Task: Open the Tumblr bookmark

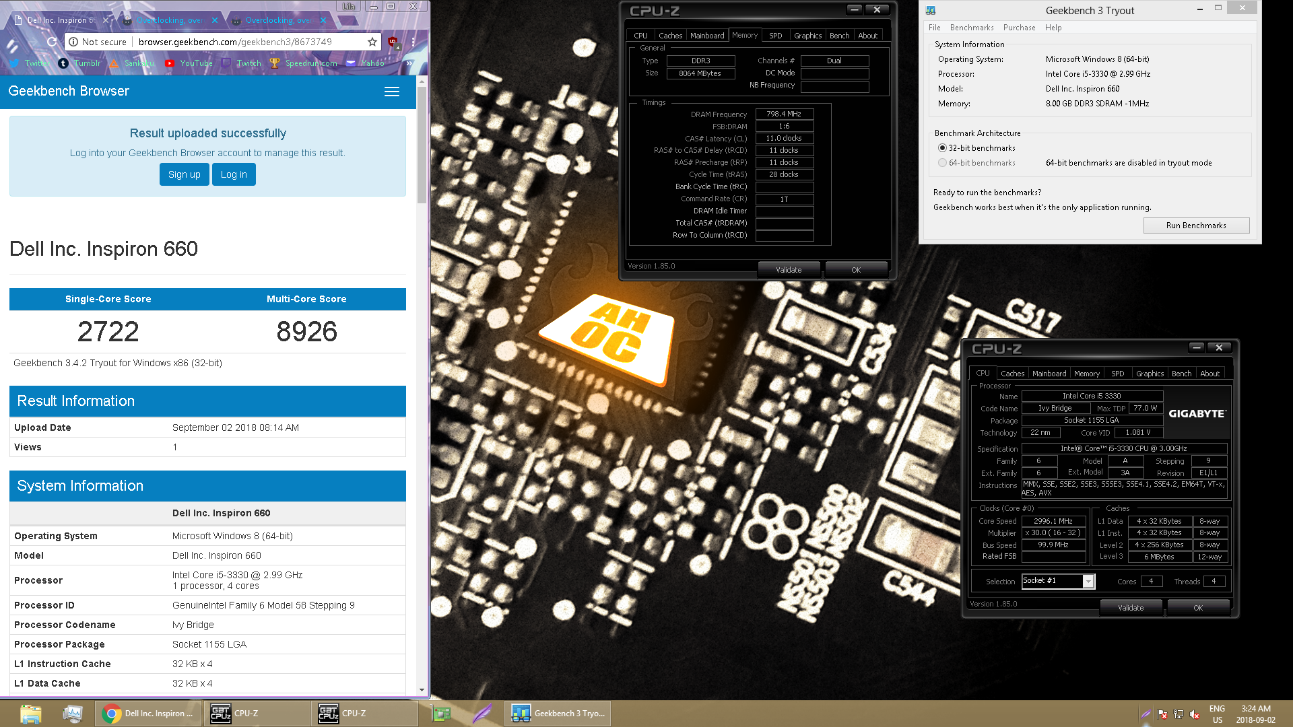Action: (x=79, y=63)
